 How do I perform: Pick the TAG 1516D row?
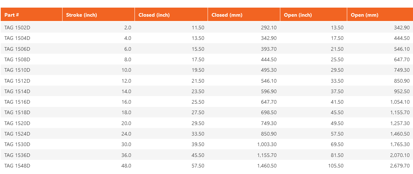(17, 102)
